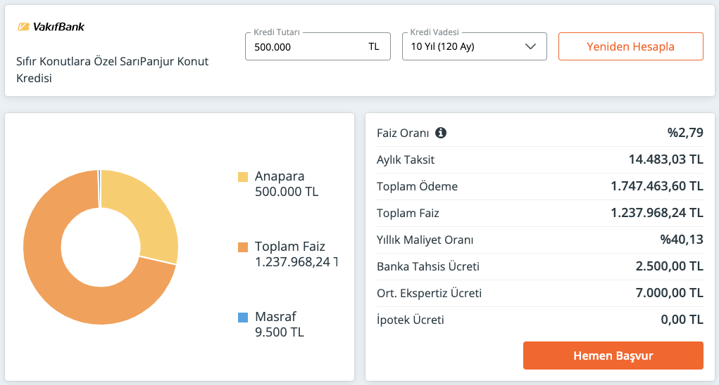This screenshot has width=719, height=385.
Task: Click the yellow Anapara legend swatch
Action: pos(242,177)
